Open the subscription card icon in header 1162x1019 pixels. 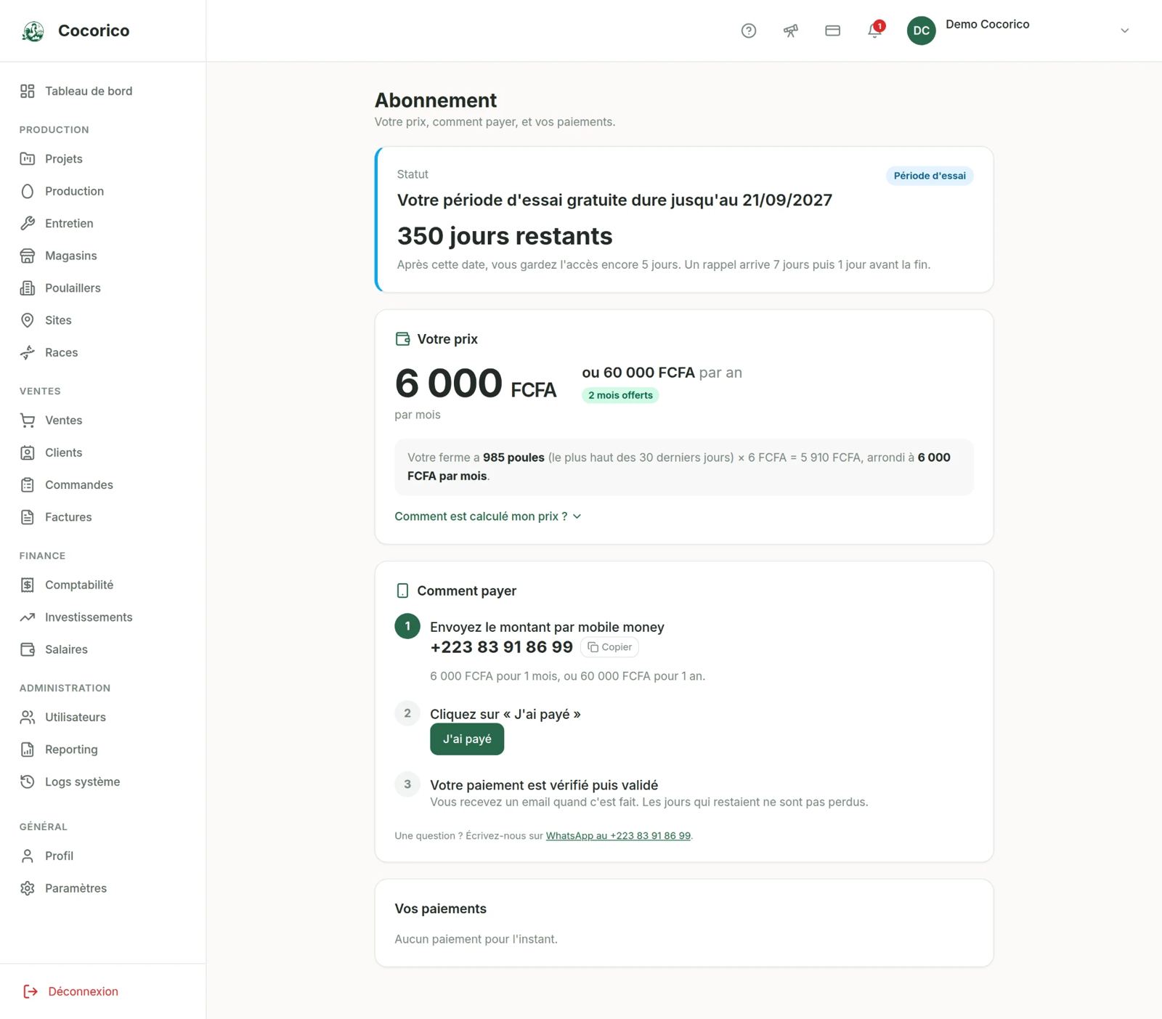833,31
